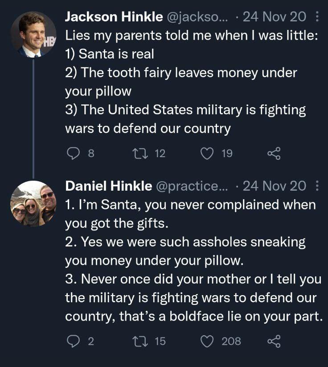Click the 24 Nov 20 timestamp on Daniel's reply
328x367 pixels.
pos(275,186)
